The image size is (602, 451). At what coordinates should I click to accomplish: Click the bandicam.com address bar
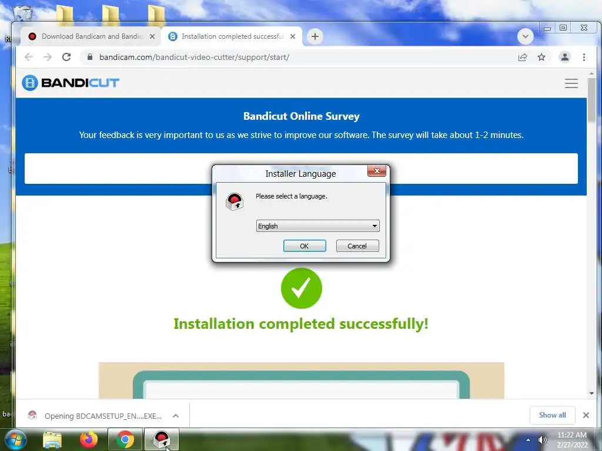299,57
